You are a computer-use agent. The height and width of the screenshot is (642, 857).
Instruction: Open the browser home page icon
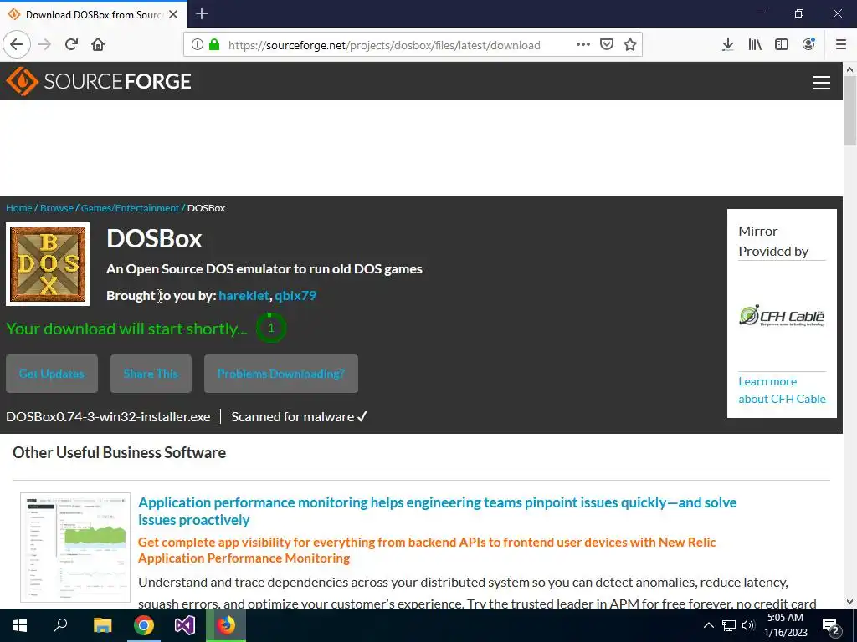(98, 45)
